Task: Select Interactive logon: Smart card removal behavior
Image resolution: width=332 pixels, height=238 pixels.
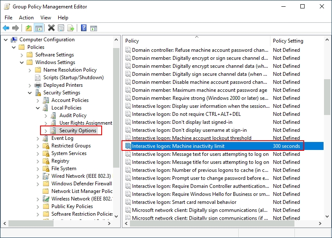Action: 184,202
